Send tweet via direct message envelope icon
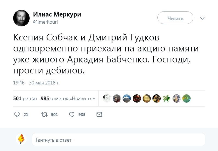This screenshot has height=151, width=218. [99, 114]
